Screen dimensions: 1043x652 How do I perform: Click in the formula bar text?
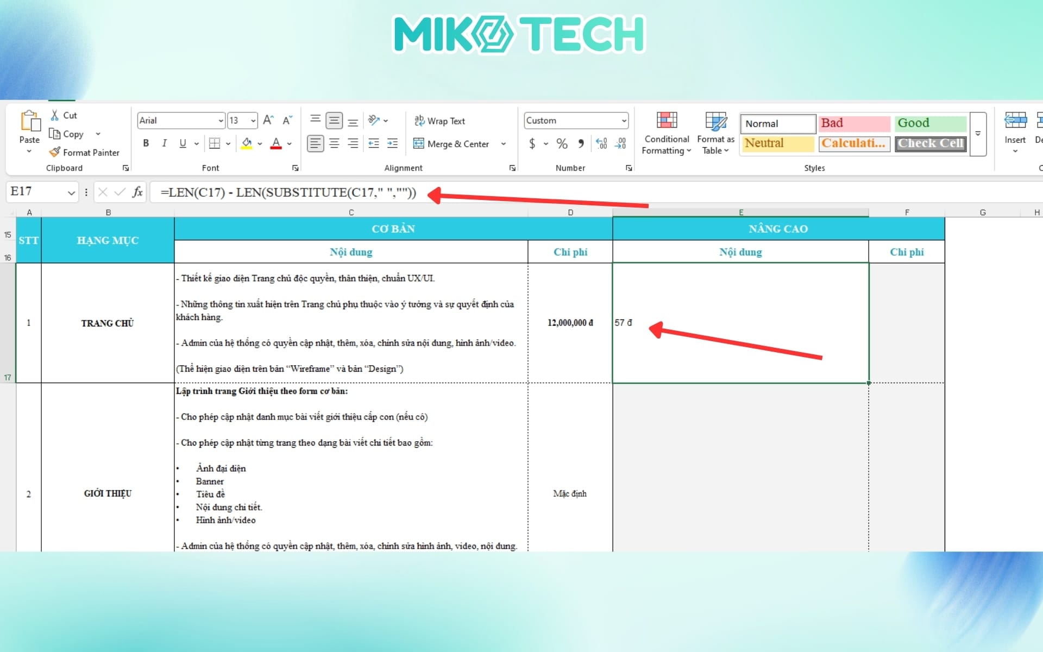288,192
